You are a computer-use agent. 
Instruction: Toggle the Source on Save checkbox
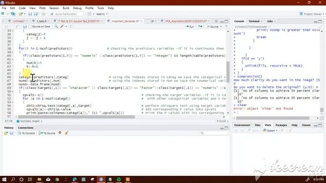coord(30,26)
